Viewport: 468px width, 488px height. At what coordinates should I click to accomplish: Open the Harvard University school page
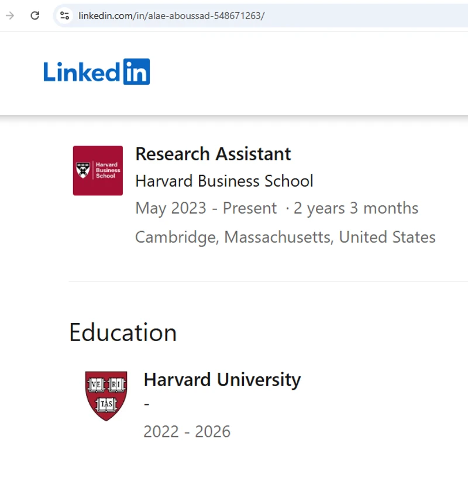pos(221,379)
